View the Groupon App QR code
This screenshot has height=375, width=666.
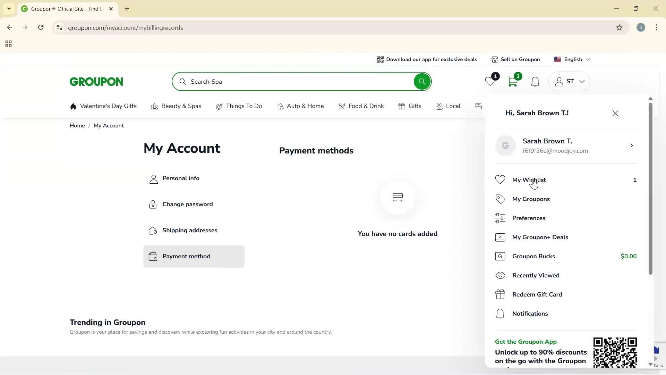point(615,352)
